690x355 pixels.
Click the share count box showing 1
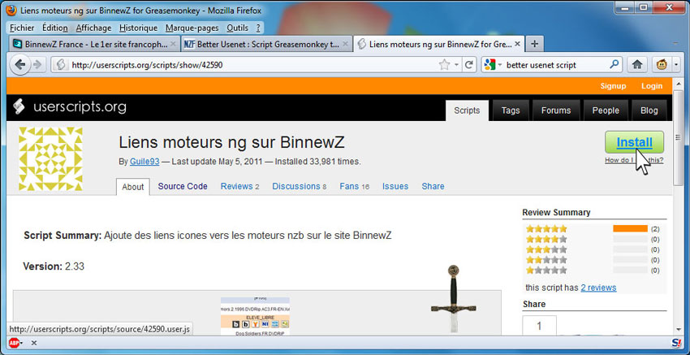(540, 326)
